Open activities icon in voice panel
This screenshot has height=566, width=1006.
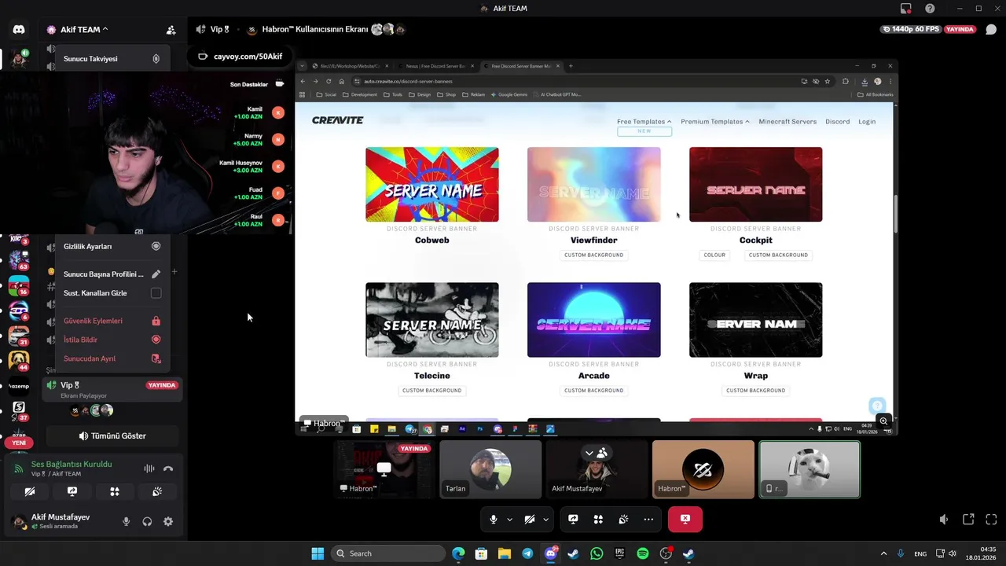tap(115, 491)
